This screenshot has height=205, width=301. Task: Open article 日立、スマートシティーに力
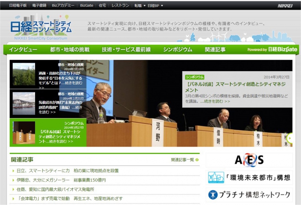point(68,171)
